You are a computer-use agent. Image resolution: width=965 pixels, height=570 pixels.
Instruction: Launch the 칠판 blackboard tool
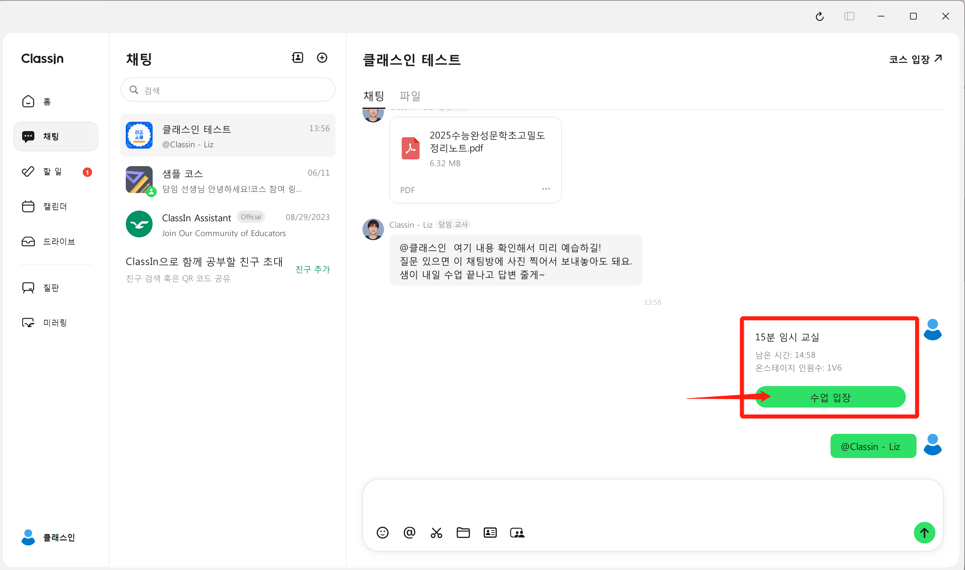56,288
